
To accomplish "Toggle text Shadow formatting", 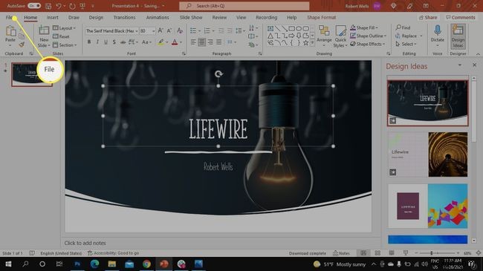I will pyautogui.click(x=114, y=42).
